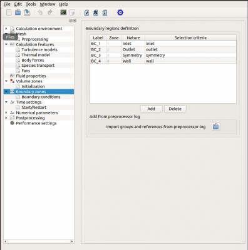Click the Performance settings gear icon
The image size is (248, 250).
pyautogui.click(x=13, y=123)
